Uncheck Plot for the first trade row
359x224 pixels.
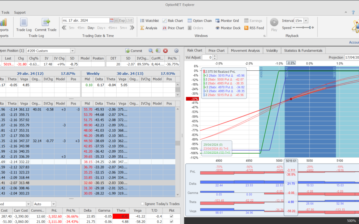click(171, 216)
